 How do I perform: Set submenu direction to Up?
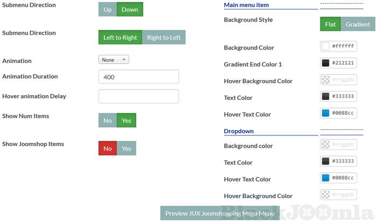108,9
